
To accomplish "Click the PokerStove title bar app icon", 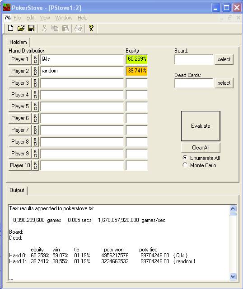I will pos(7,8).
